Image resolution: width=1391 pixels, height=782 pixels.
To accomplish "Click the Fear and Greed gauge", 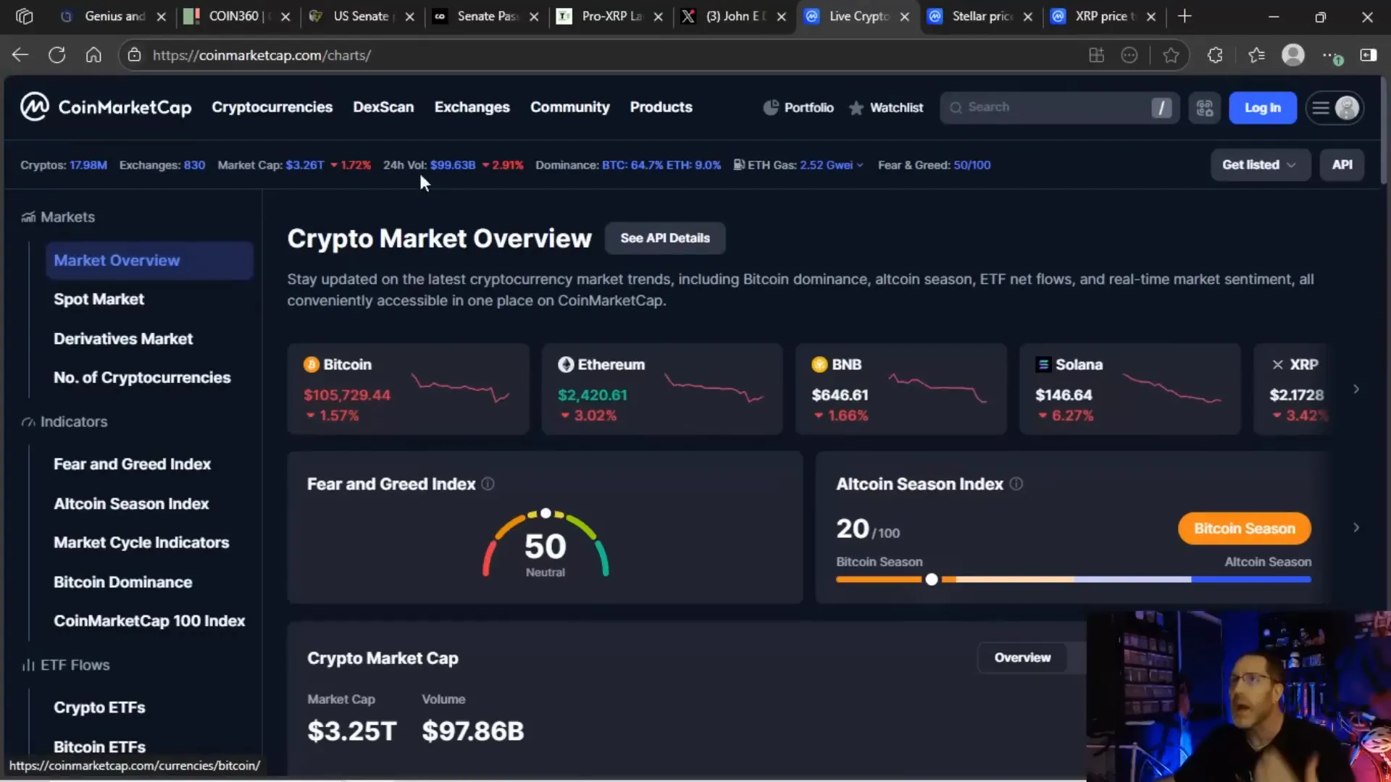I will click(x=546, y=544).
